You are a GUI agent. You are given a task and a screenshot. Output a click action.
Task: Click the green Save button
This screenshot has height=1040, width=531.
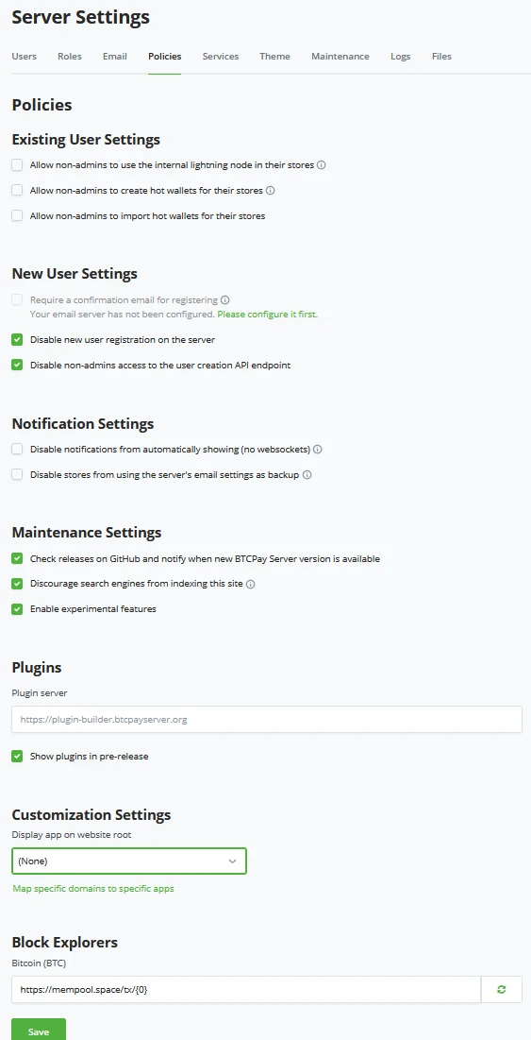coord(39,1029)
